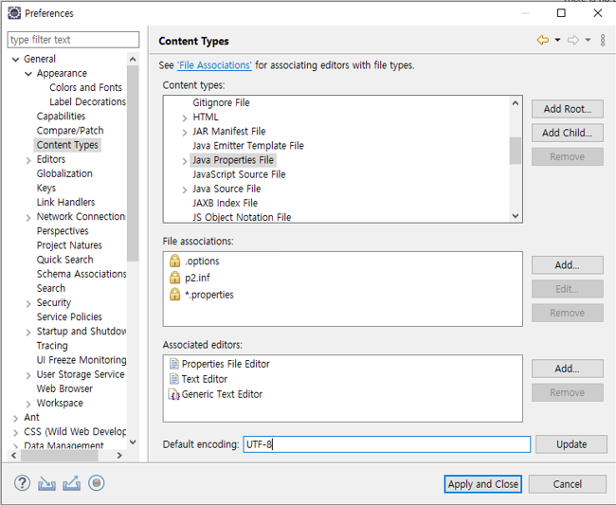
Task: Open the Perspectives preference page
Action: point(63,231)
